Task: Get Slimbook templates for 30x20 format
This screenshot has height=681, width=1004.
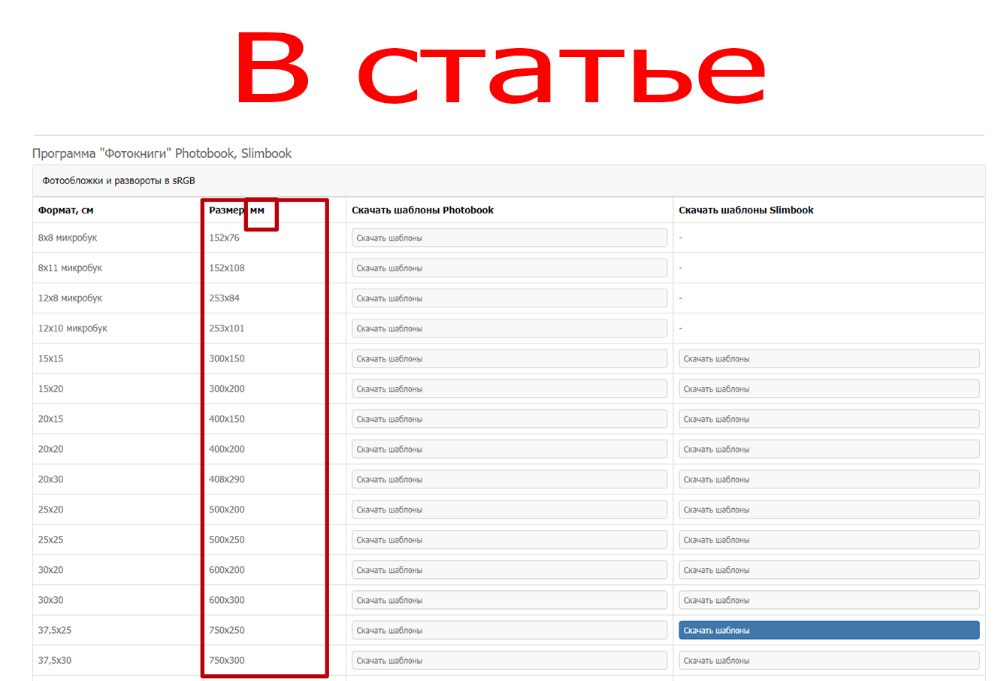Action: tap(828, 570)
